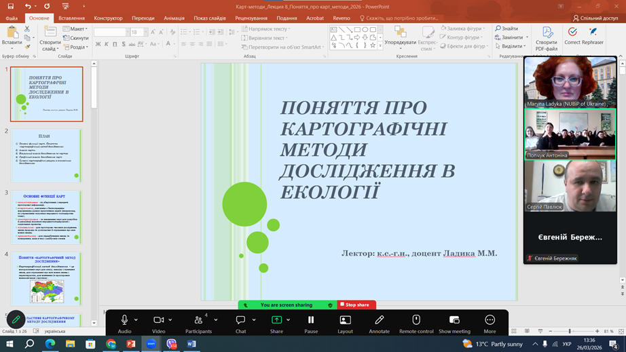The image size is (626, 352).
Task: Open the More menu in Zoom toolbar
Action: 490,320
